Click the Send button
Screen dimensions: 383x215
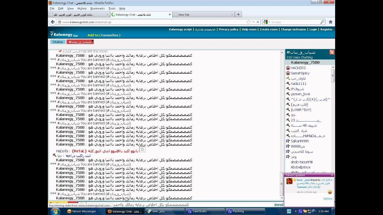click(x=279, y=205)
